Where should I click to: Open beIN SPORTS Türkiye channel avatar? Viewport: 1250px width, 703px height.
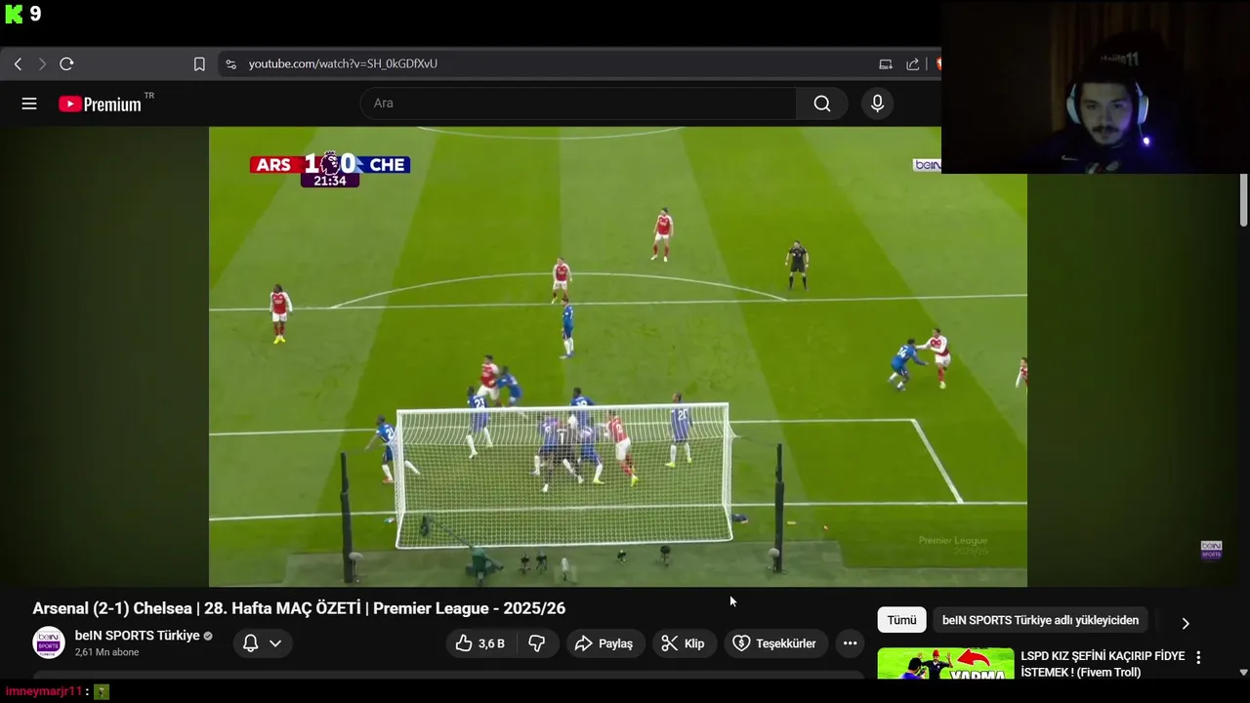click(x=49, y=642)
